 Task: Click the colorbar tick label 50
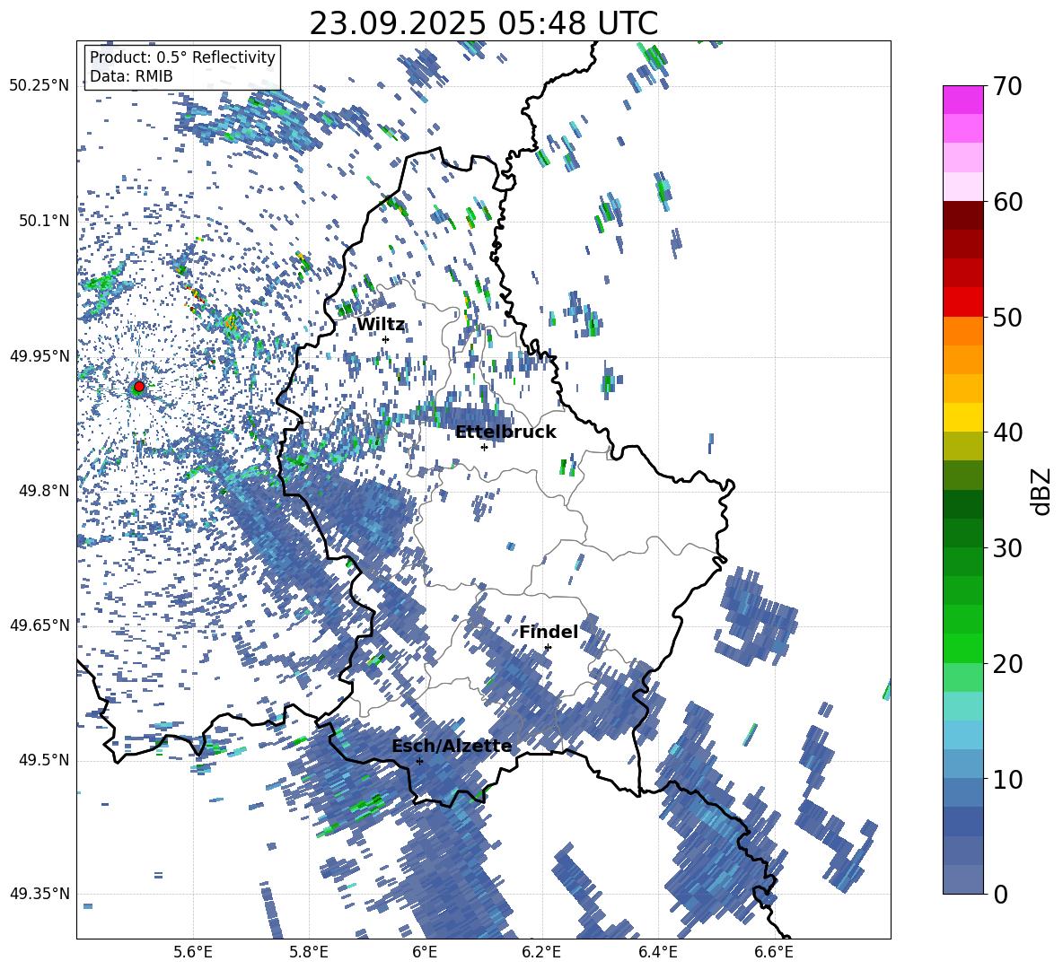click(x=1007, y=318)
